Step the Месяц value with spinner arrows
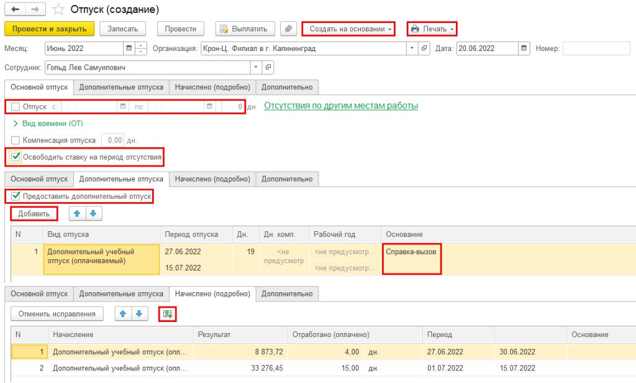This screenshot has height=383, width=636. click(141, 48)
